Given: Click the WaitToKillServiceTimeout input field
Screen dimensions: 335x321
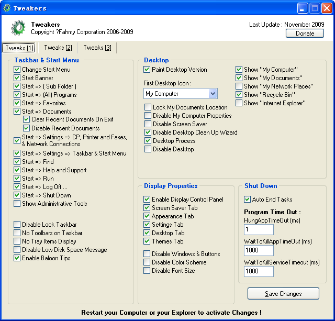Looking at the screenshot, I should pos(259,271).
